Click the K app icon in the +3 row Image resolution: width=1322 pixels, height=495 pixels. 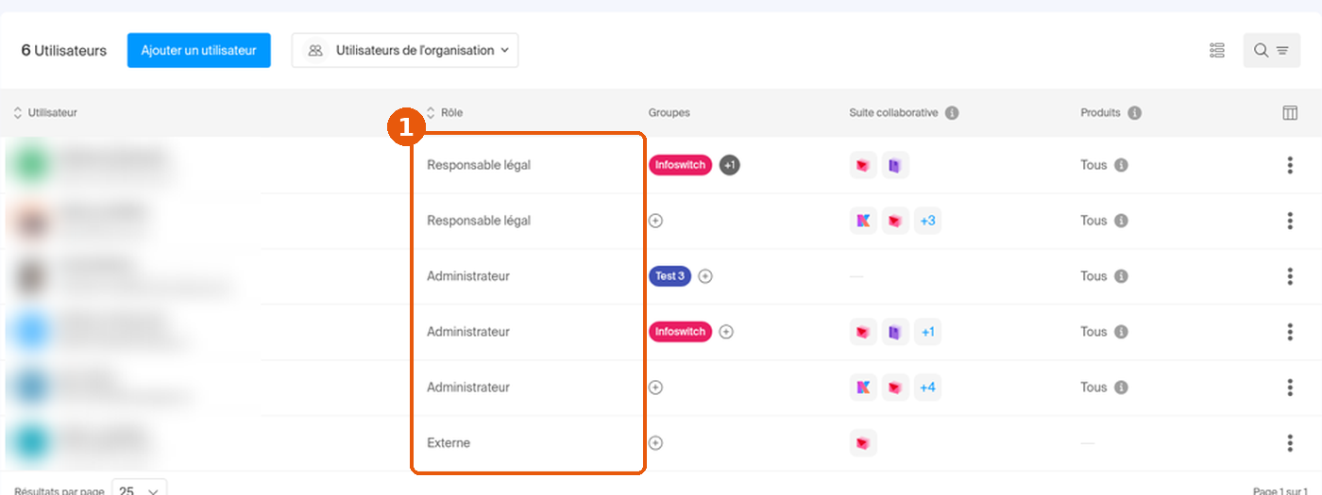(863, 221)
